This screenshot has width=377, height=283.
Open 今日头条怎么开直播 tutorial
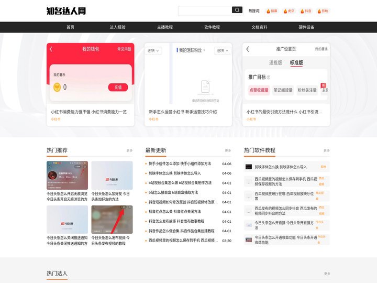284,225
